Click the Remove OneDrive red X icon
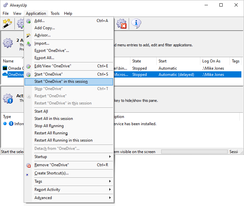This screenshot has height=206, width=244. (x=29, y=165)
